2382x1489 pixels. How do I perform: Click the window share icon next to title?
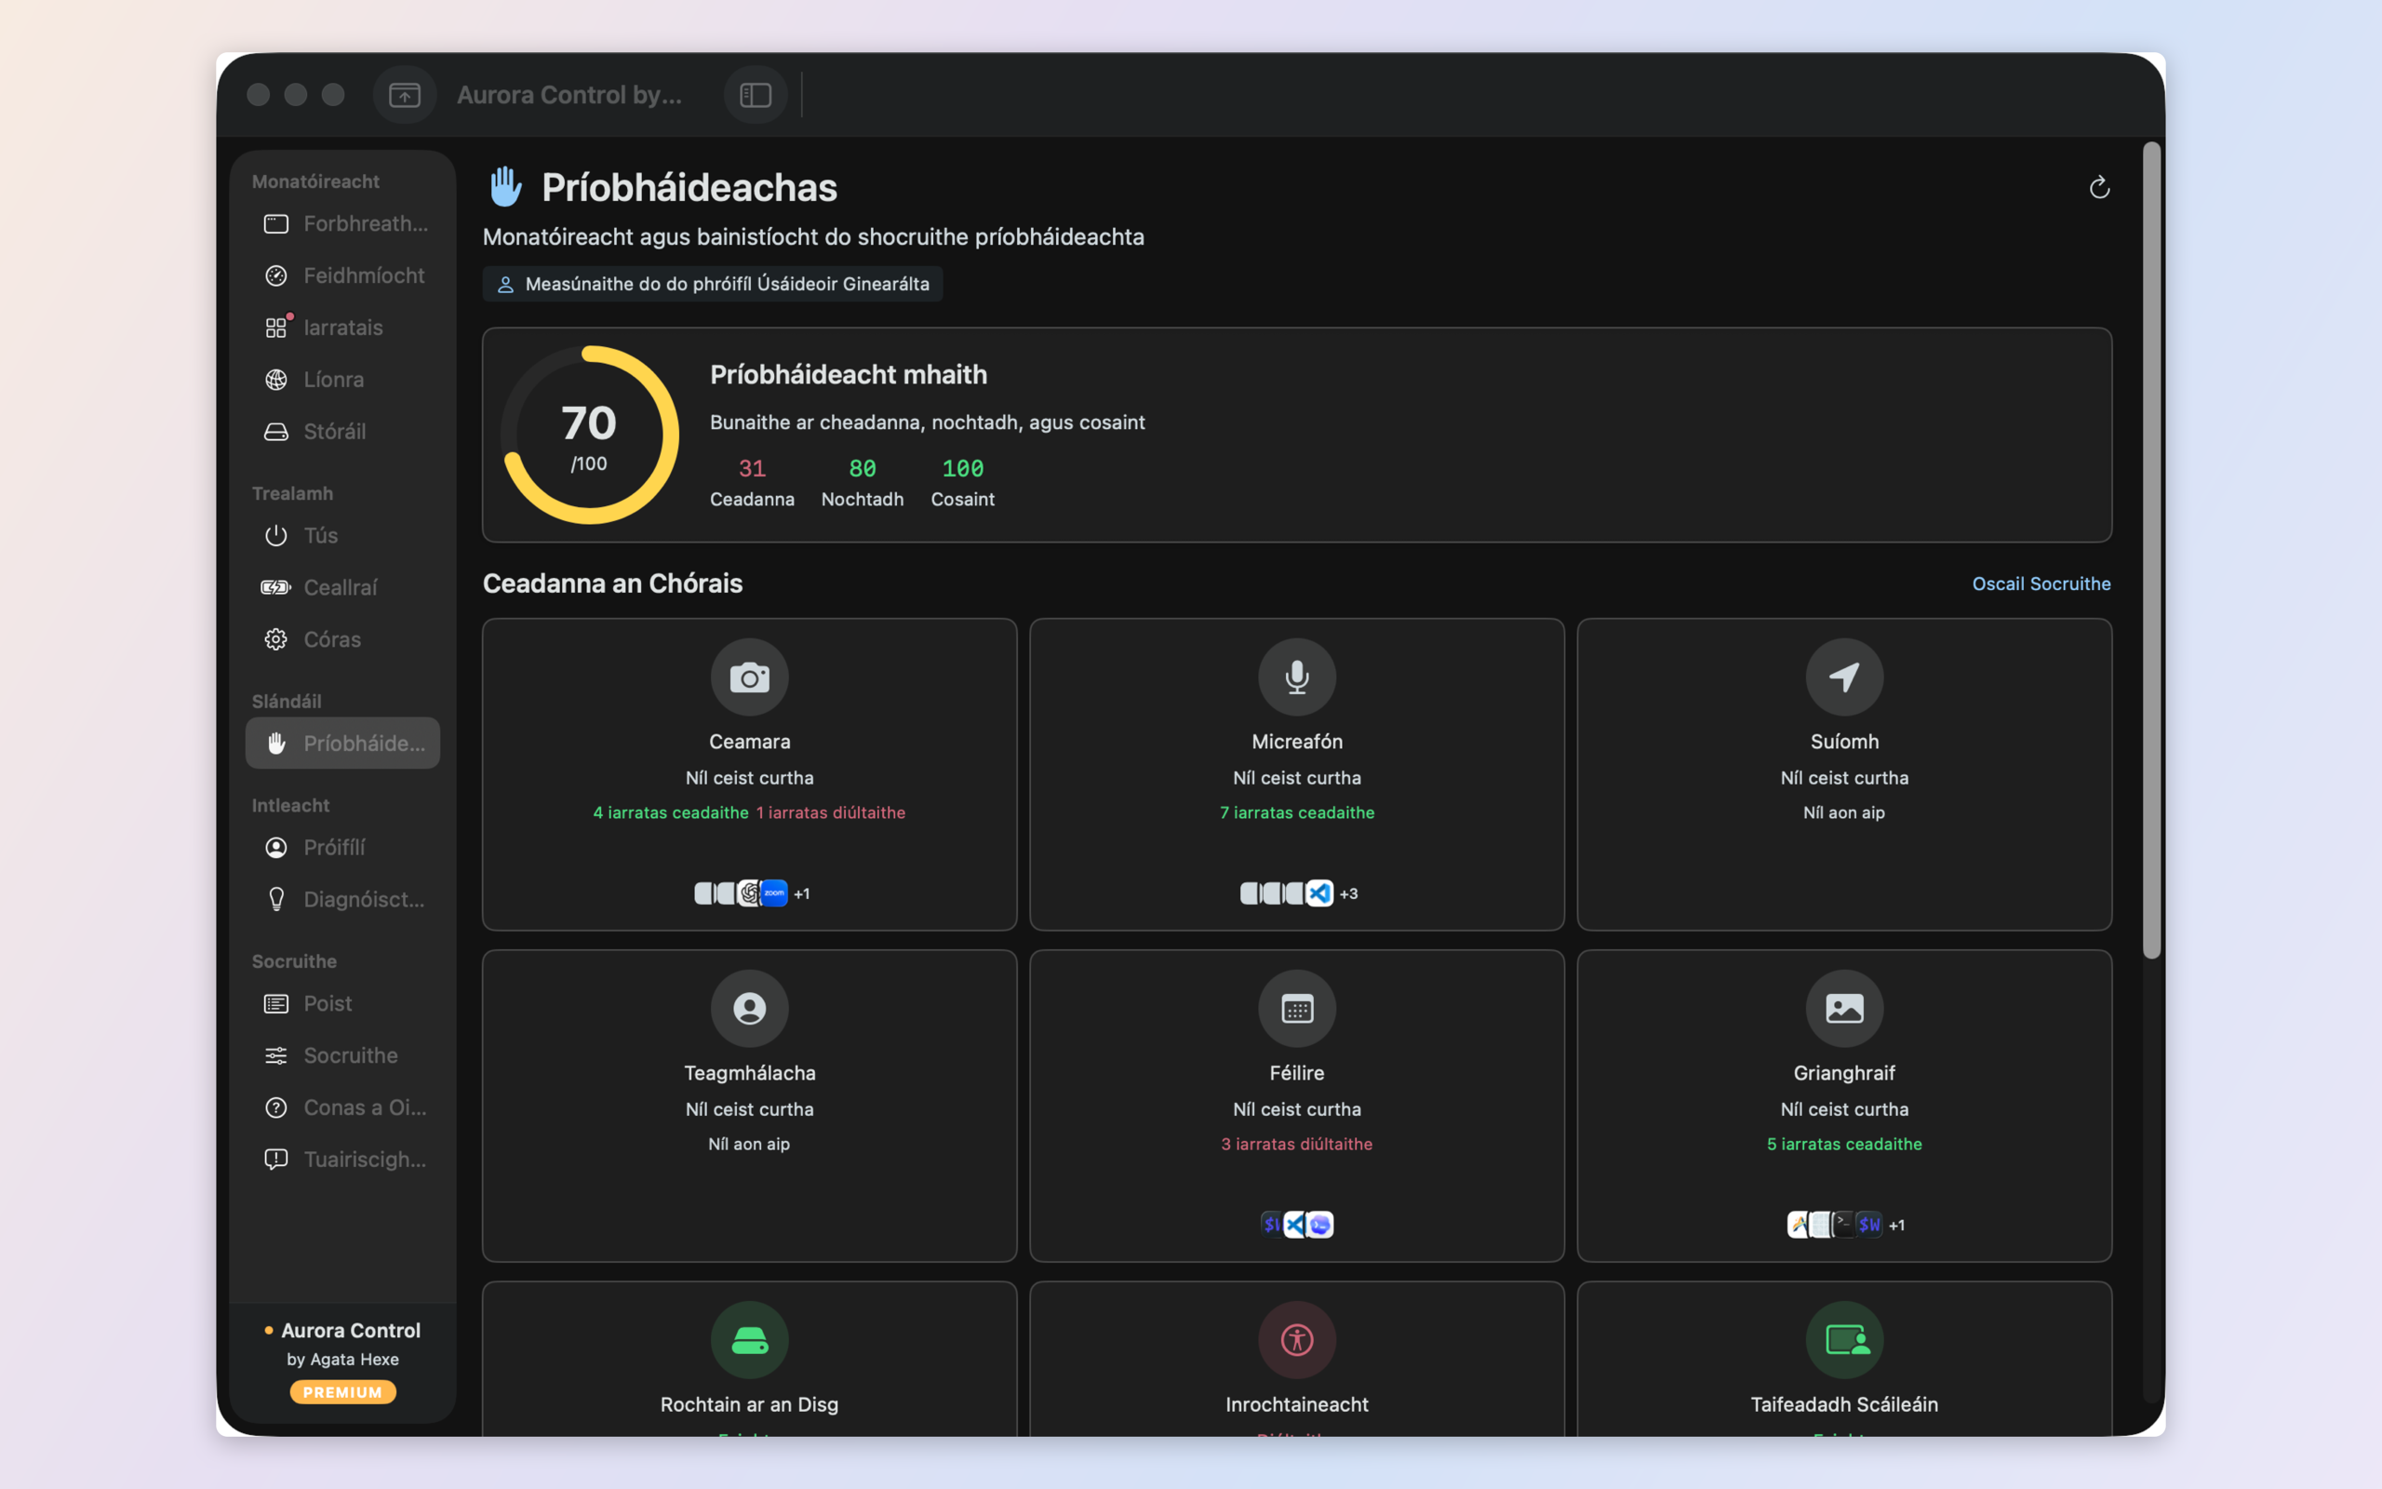click(405, 95)
